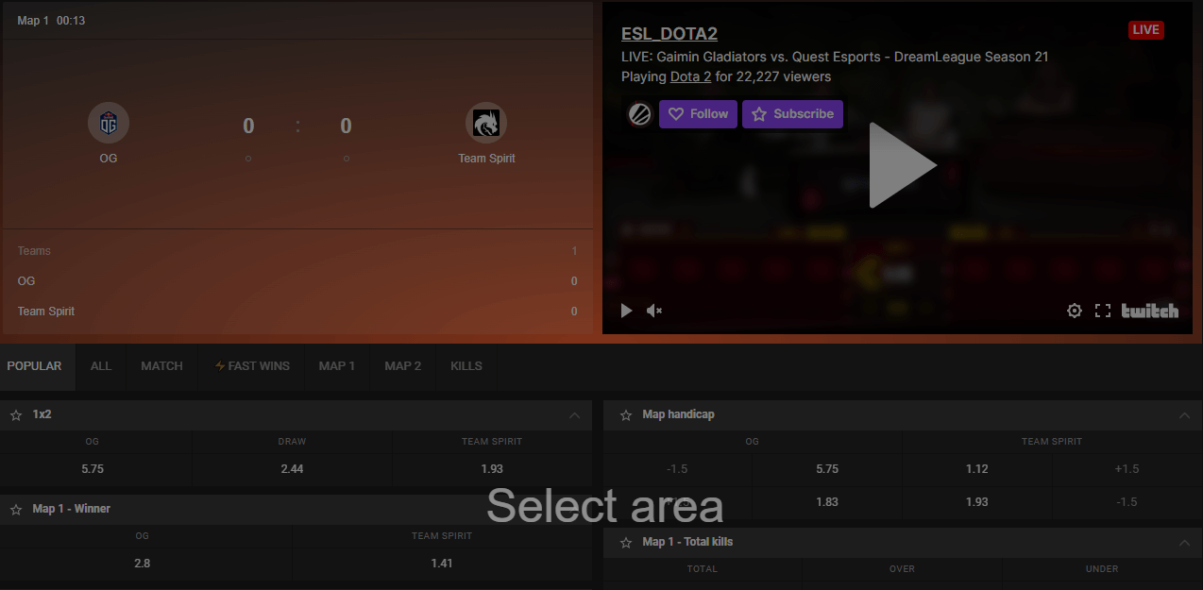This screenshot has width=1203, height=590.
Task: Unmute the Twitch stream audio
Action: 654,311
